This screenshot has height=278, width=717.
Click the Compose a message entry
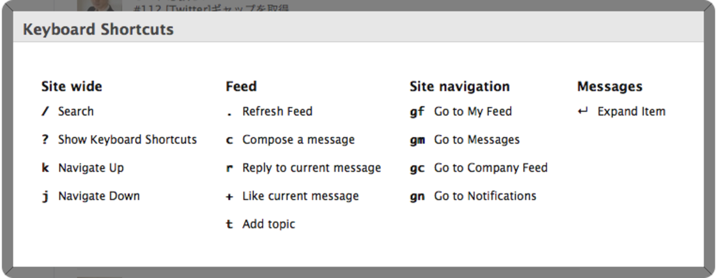point(298,140)
